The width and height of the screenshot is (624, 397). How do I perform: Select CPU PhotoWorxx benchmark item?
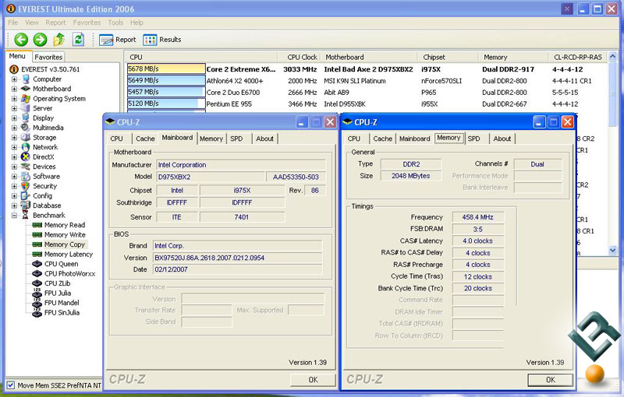(x=69, y=273)
